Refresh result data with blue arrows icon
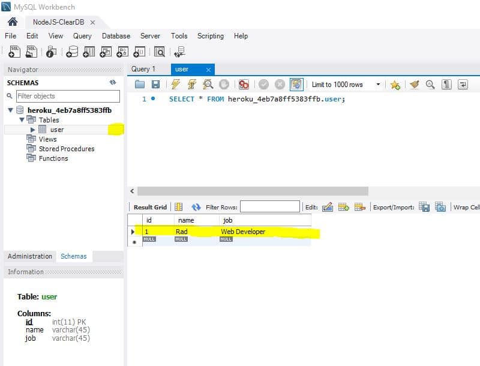480x366 pixels. [x=196, y=207]
